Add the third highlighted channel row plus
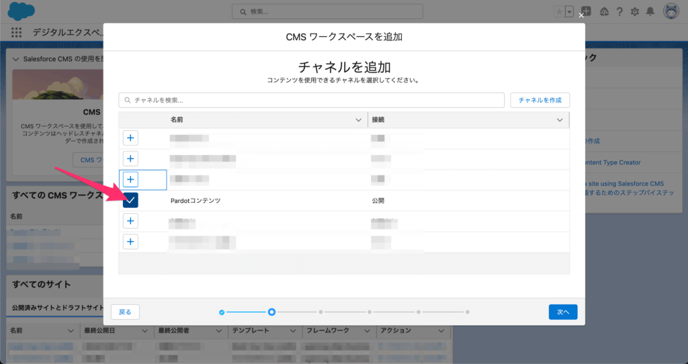Screen dimensions: 688x364 pyautogui.click(x=130, y=179)
